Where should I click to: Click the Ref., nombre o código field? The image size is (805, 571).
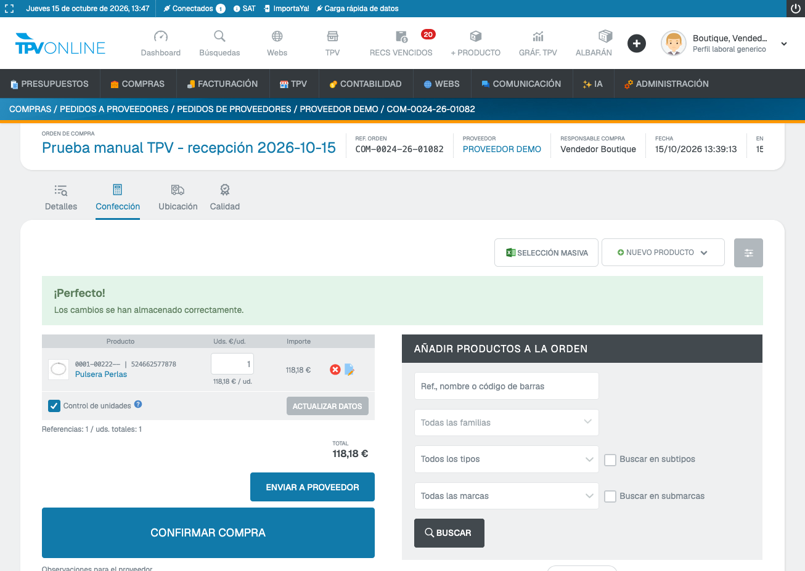(506, 386)
